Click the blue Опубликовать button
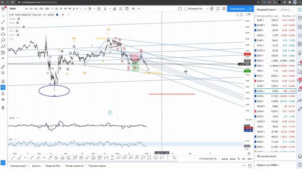Viewport: 302px width, 169px height. coord(237,8)
